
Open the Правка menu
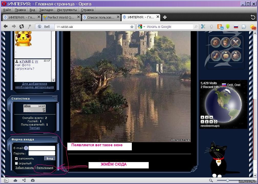point(20,10)
